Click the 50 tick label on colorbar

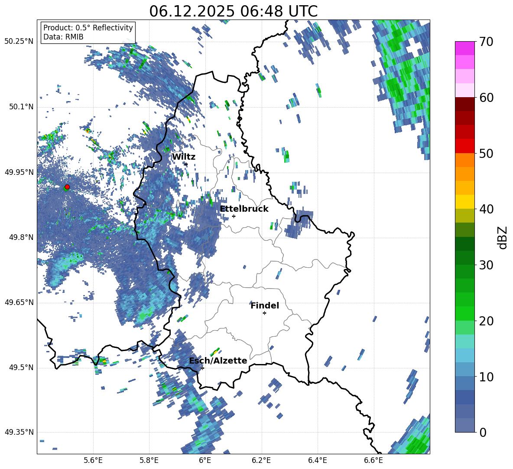point(486,153)
